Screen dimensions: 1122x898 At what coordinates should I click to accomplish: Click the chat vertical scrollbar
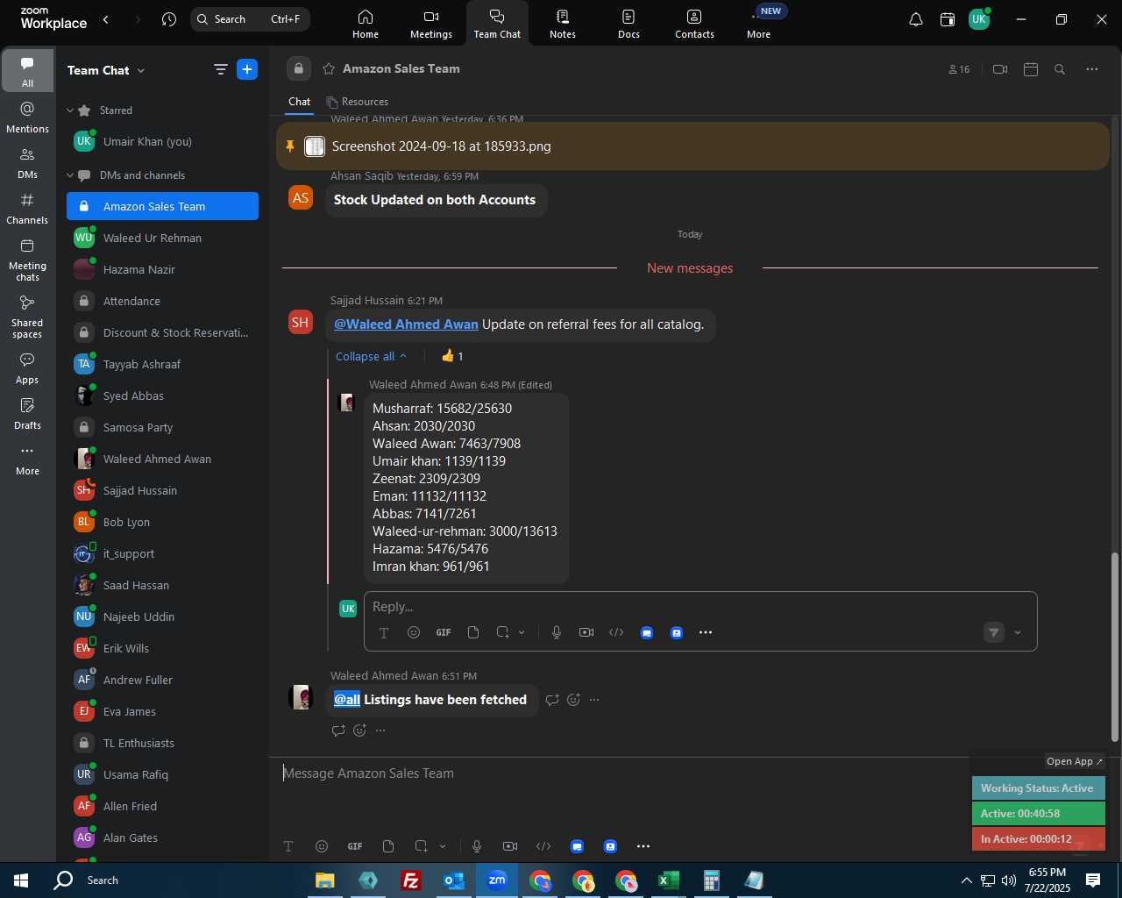[x=1115, y=647]
